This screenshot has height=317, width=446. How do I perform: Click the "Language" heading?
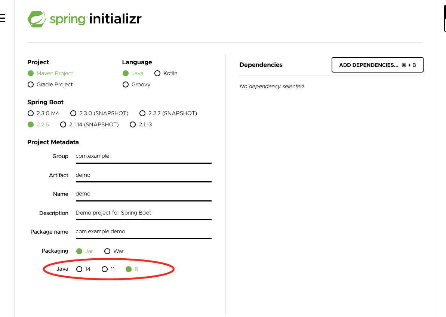tap(137, 62)
